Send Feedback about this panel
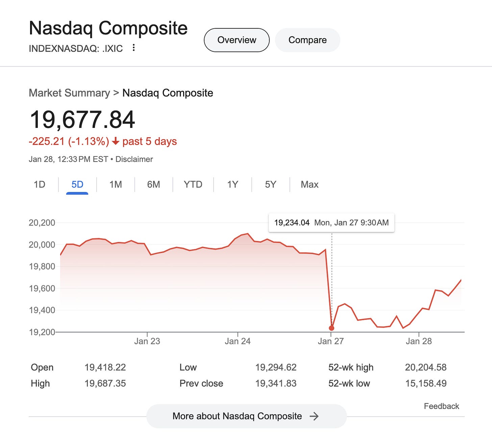This screenshot has height=440, width=492. pyautogui.click(x=441, y=406)
